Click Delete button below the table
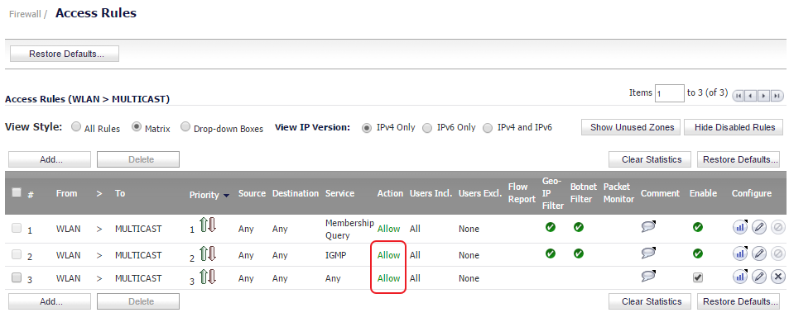 pyautogui.click(x=138, y=301)
